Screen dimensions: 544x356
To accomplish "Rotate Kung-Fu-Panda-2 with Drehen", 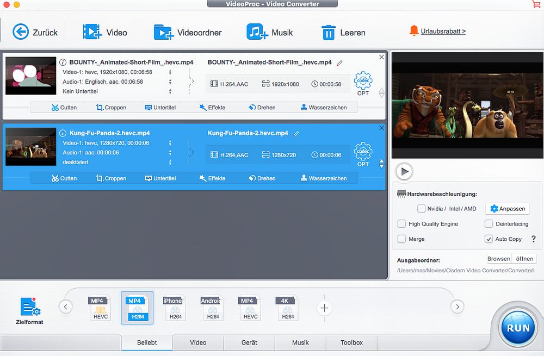I will click(x=262, y=178).
